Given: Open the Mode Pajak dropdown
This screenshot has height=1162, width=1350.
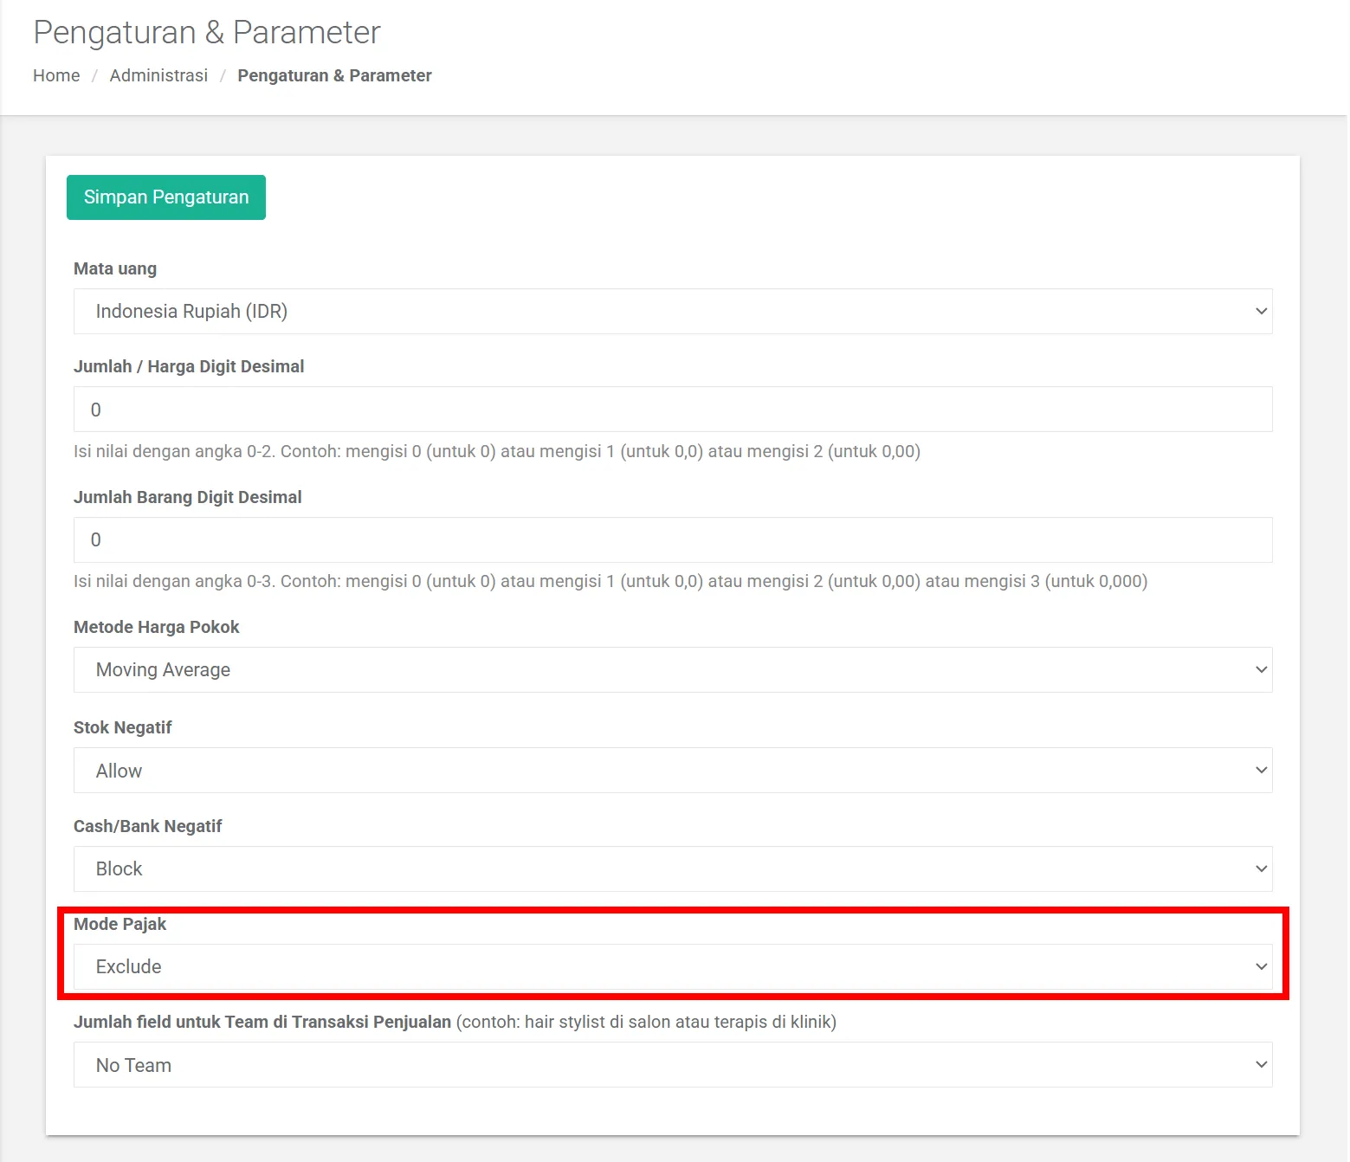Looking at the screenshot, I should click(673, 967).
